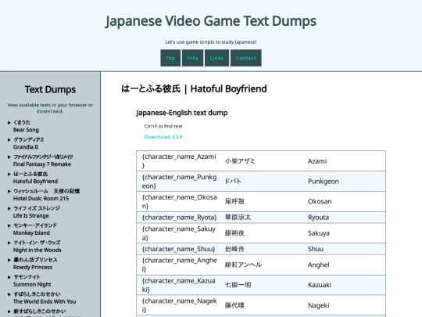Select the cell {character_name_Azami}
The image size is (422, 317).
179,161
